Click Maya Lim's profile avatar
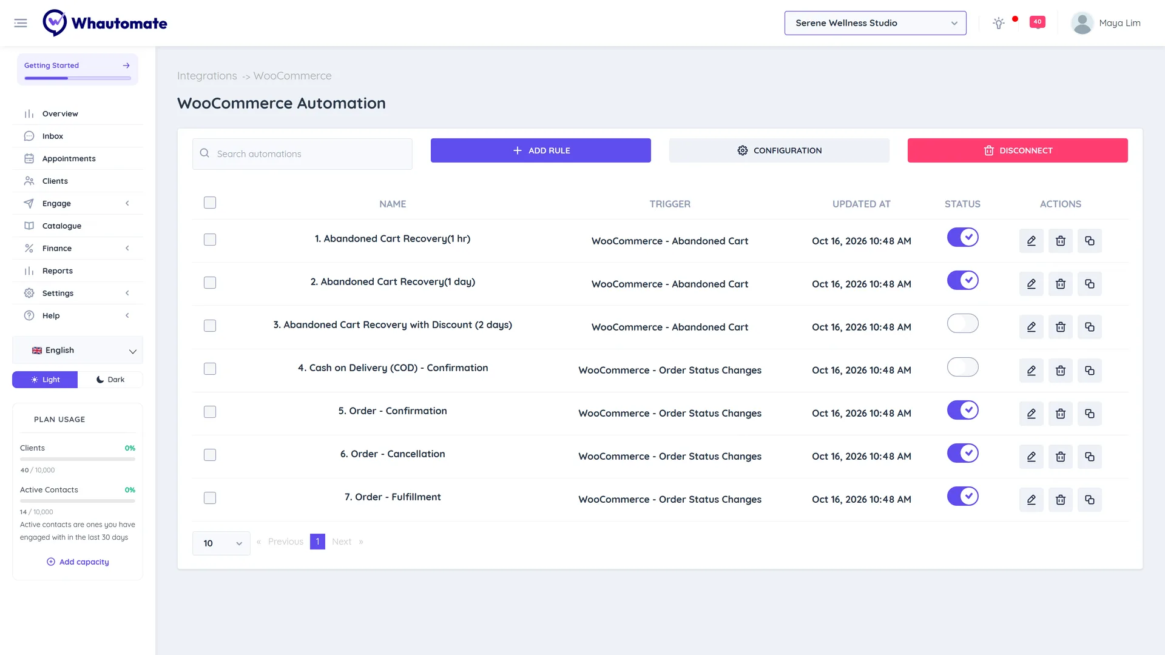Viewport: 1165px width, 655px height. (1082, 23)
